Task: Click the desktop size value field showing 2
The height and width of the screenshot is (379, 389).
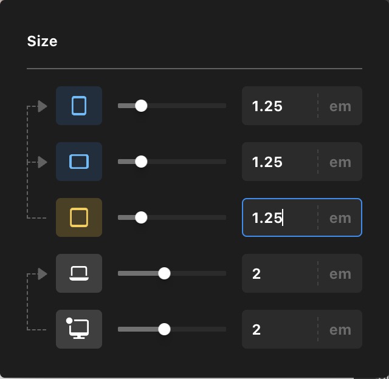Action: [278, 329]
